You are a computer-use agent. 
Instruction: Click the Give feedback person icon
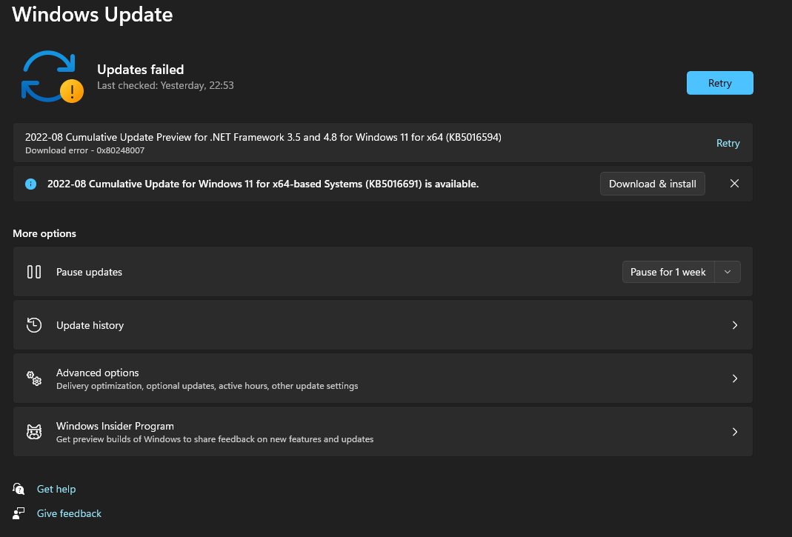pyautogui.click(x=19, y=513)
